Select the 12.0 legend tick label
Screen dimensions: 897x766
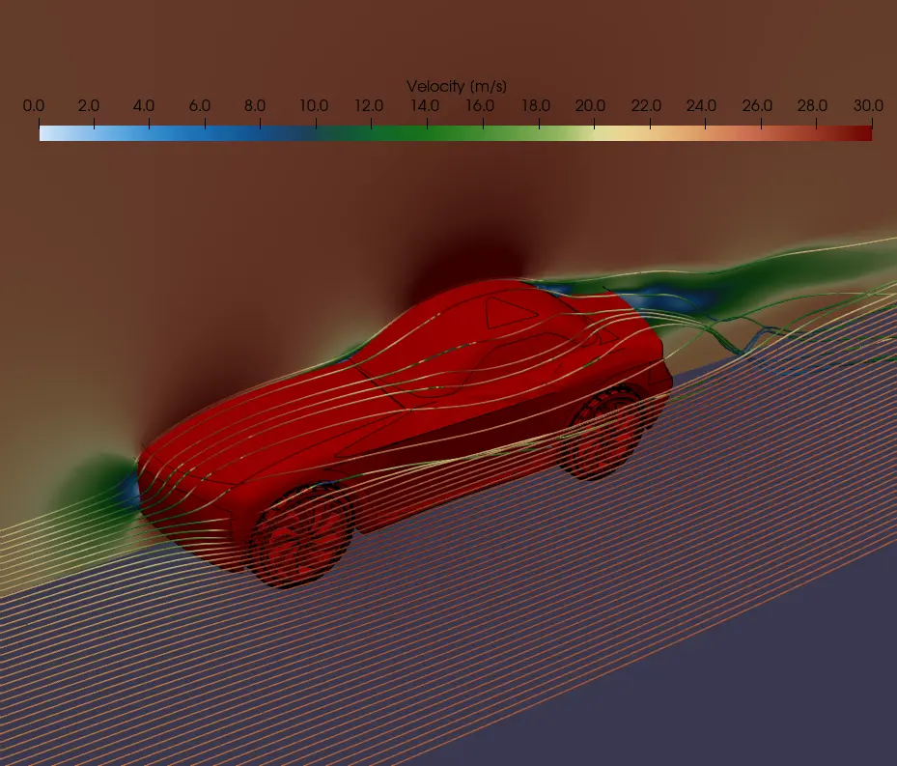coord(369,106)
